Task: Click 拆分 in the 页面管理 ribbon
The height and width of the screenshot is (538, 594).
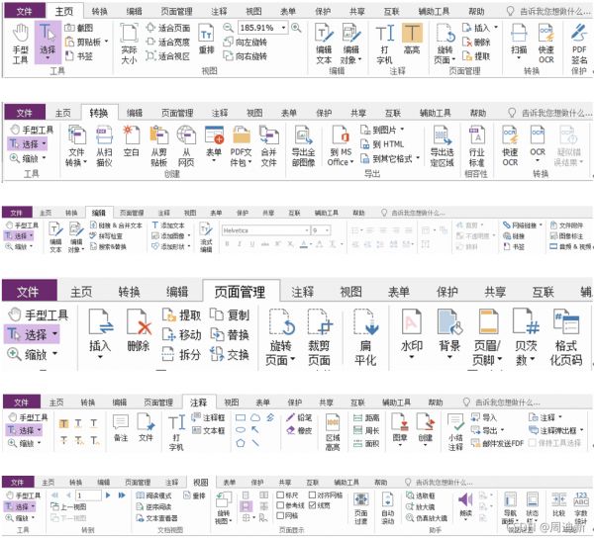Action: pyautogui.click(x=182, y=354)
